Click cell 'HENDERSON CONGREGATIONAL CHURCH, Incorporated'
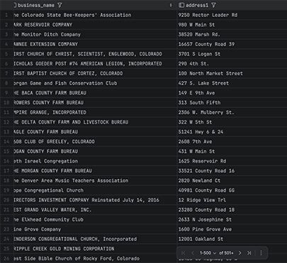The height and width of the screenshot is (263, 287). [95, 239]
